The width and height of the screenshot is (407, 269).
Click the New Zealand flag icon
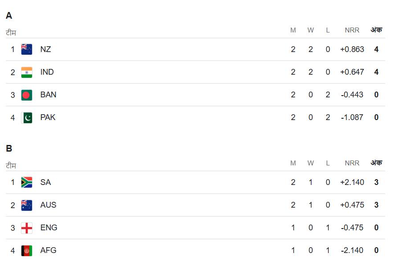click(27, 49)
